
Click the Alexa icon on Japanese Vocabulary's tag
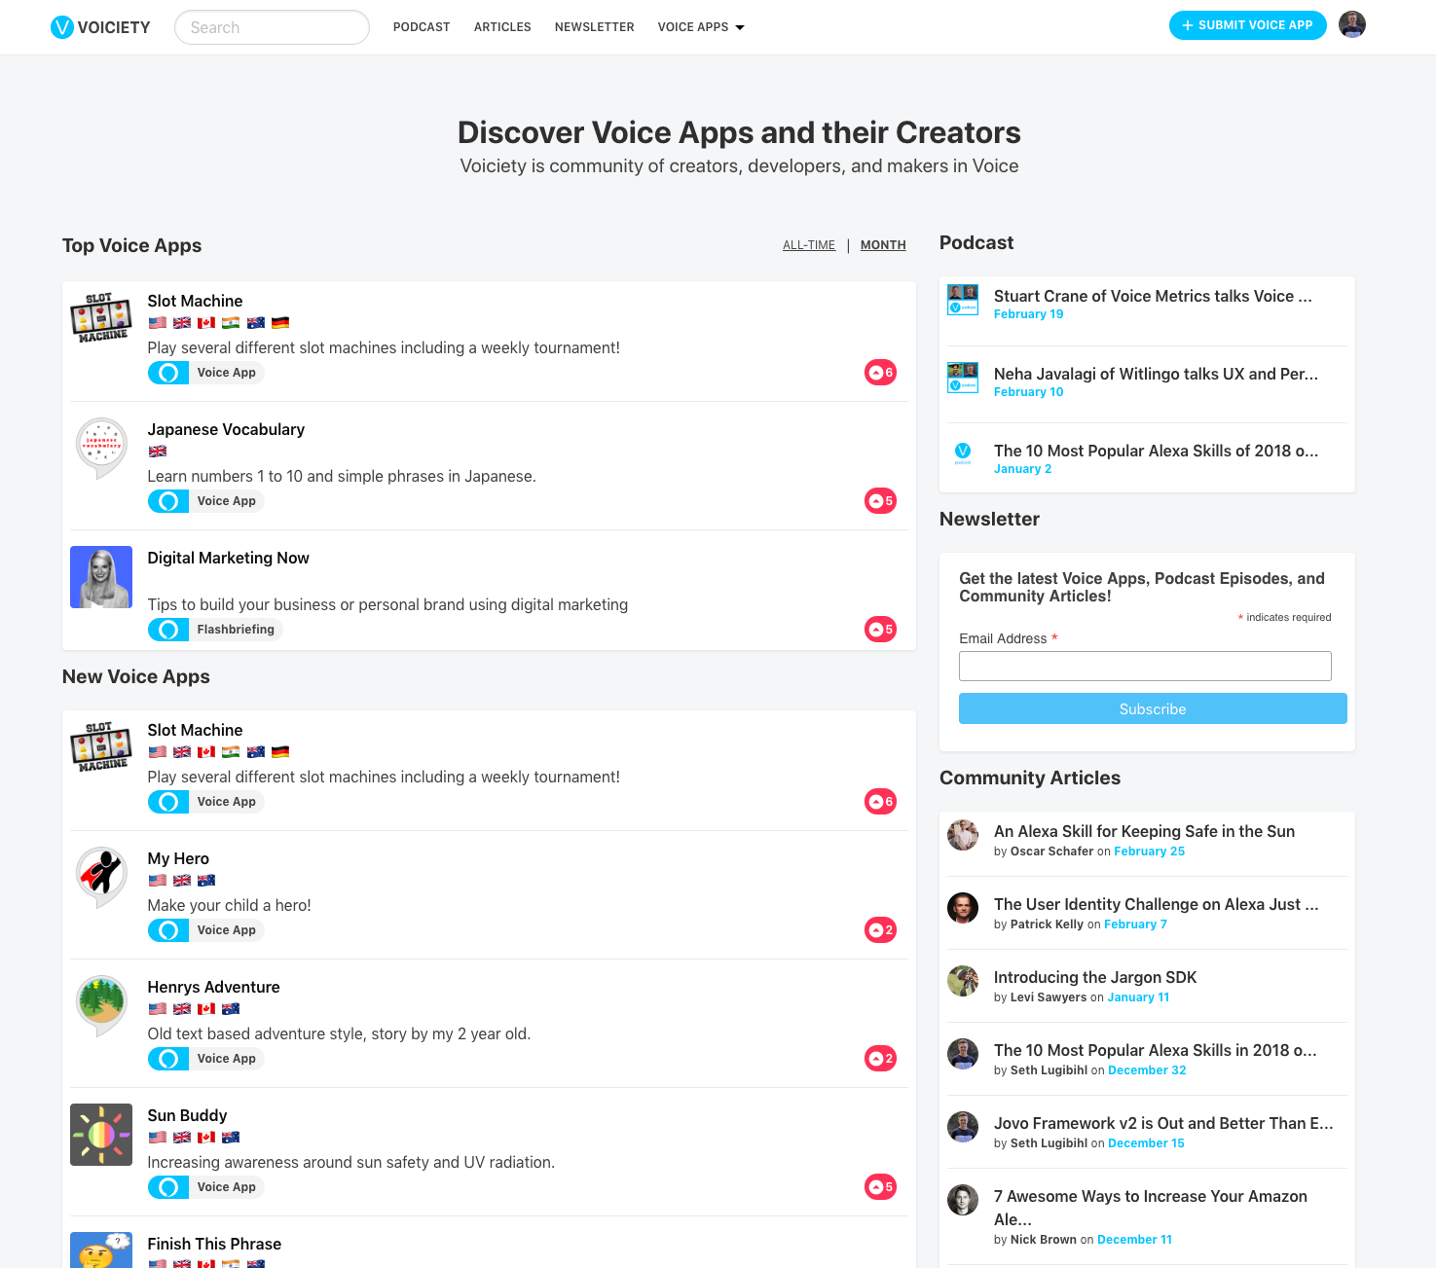[x=168, y=501]
